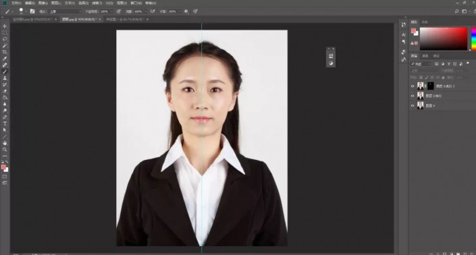Switch to the 路径 (Paths) tab
The width and height of the screenshot is (476, 255).
pos(436,56)
